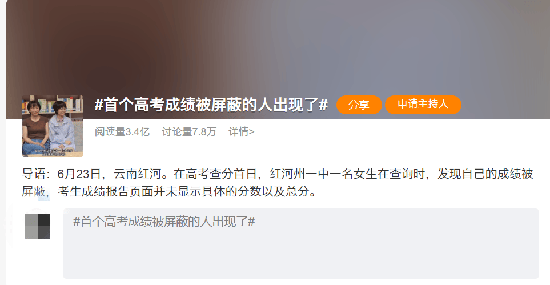Expand details via the > chevron after 详情
This screenshot has height=285, width=550.
251,132
